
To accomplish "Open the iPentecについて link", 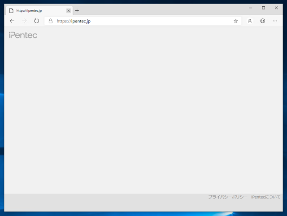I will click(265, 197).
